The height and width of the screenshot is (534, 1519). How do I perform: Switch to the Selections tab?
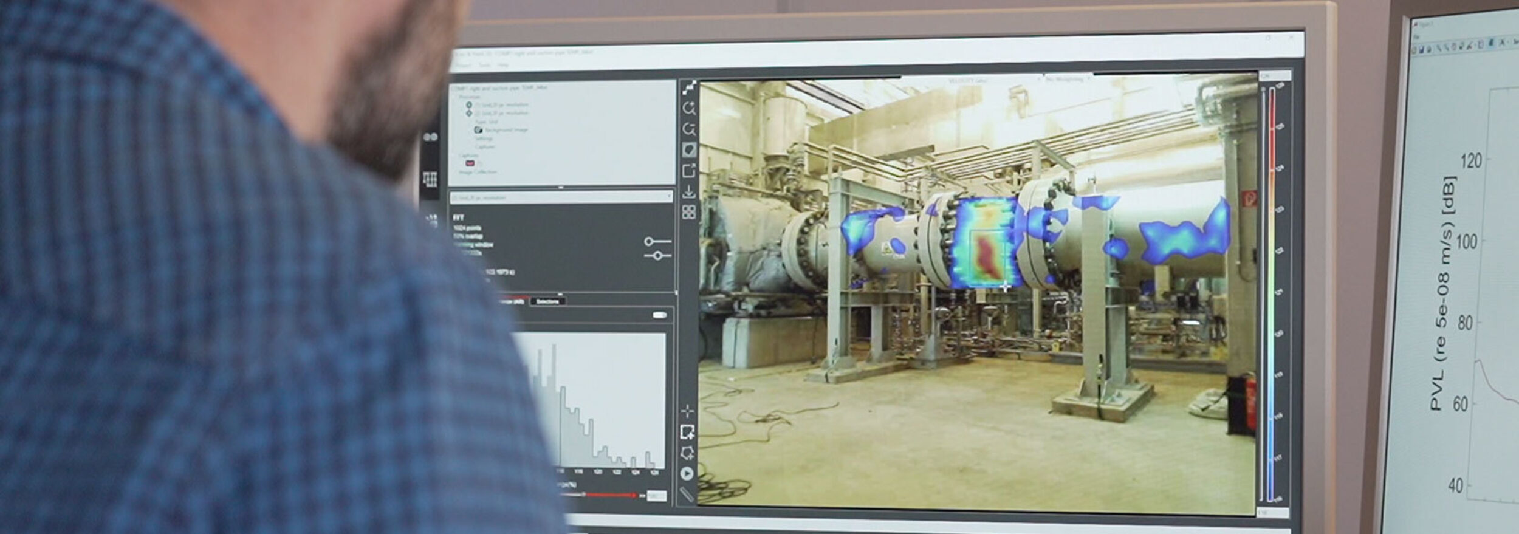[x=547, y=301]
